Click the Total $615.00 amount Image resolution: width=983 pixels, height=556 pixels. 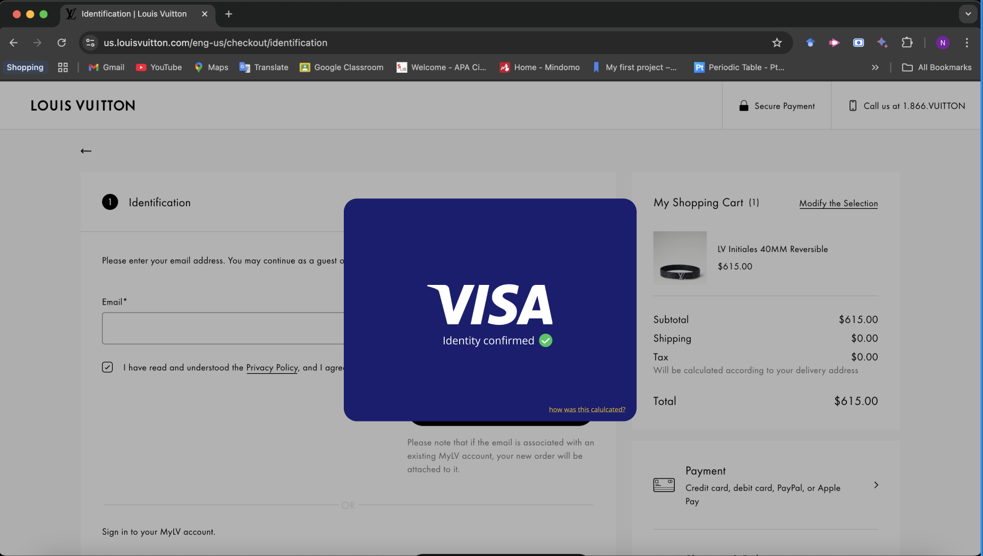[x=856, y=401]
